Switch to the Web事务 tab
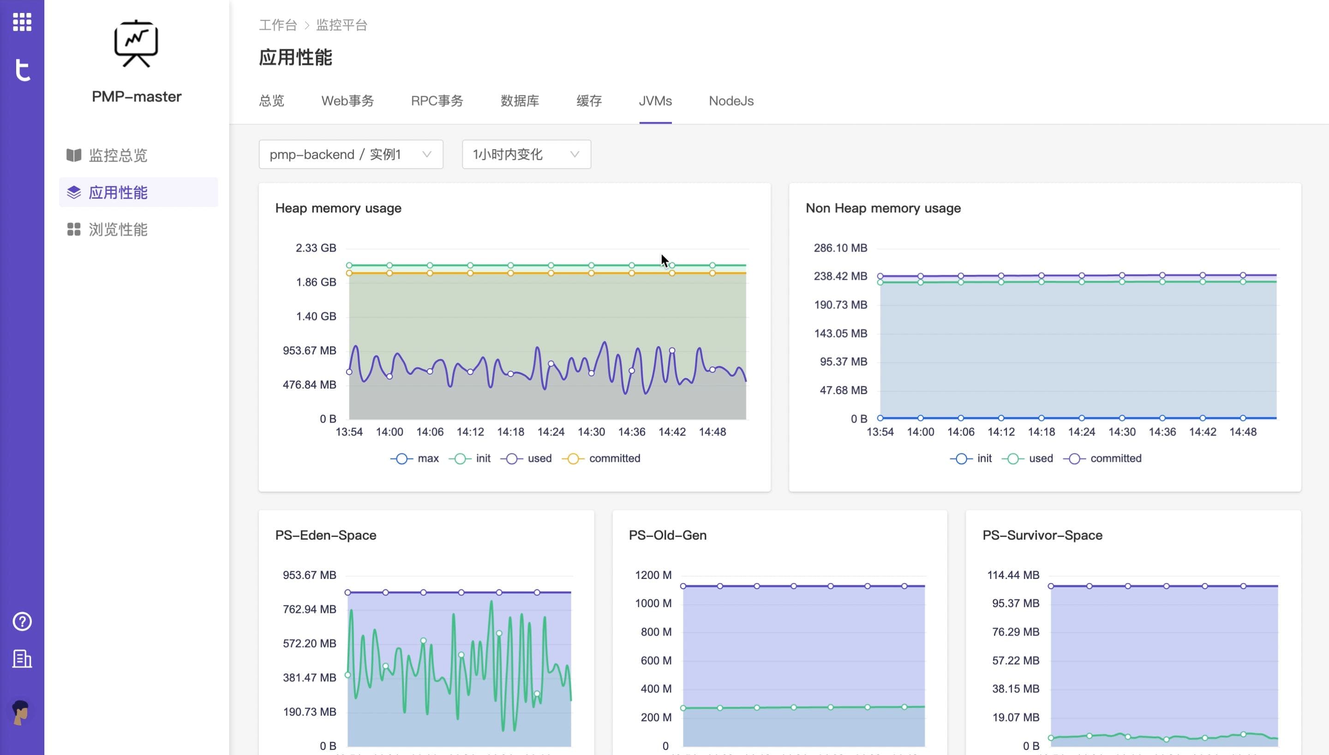The image size is (1329, 755). coord(347,101)
